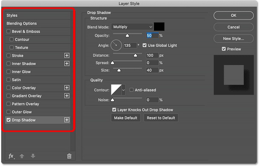Click the Make Default button
This screenshot has height=167, width=260.
pyautogui.click(x=126, y=118)
